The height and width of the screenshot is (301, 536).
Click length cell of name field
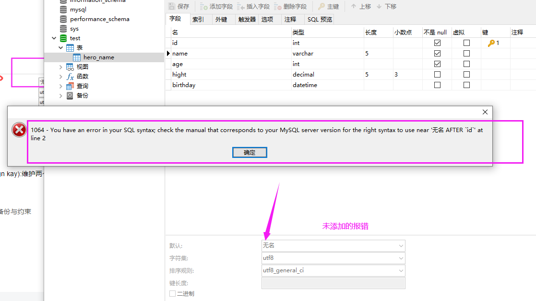[x=379, y=54]
